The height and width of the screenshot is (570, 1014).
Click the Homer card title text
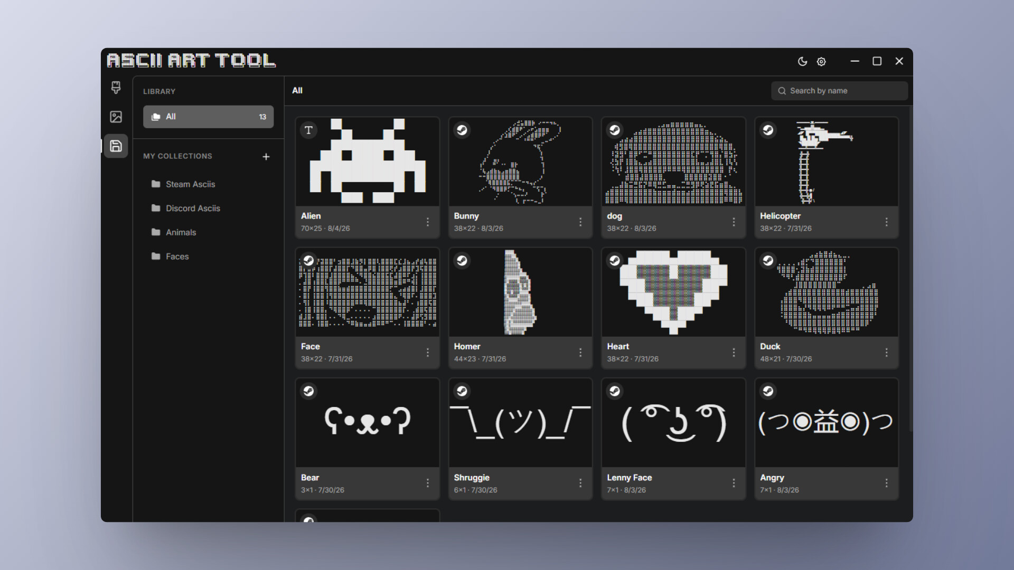[x=467, y=346]
